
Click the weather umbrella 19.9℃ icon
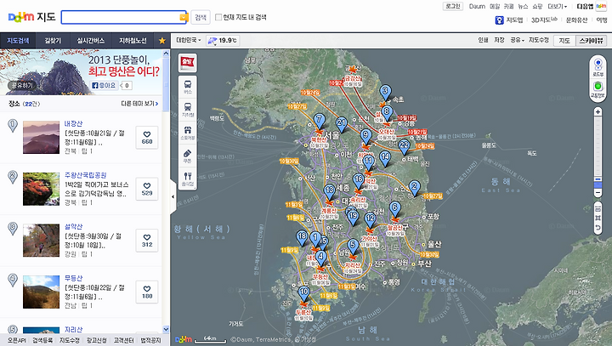(x=223, y=40)
